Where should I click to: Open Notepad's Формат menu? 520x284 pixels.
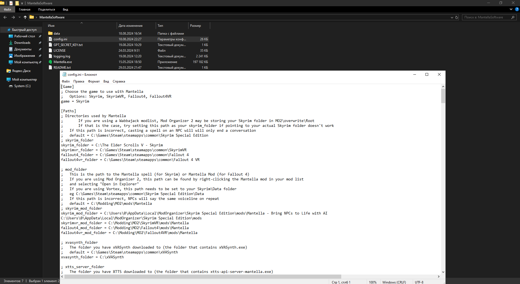94,81
